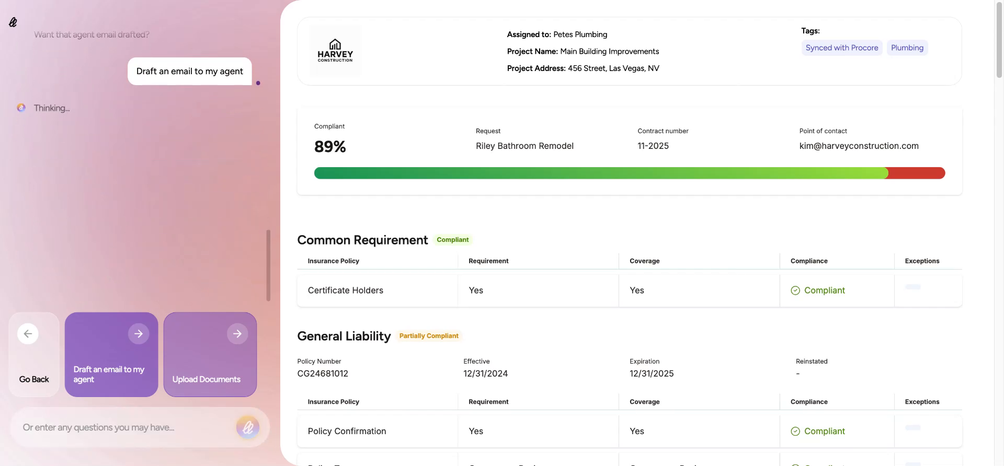Viewport: 1004px width, 466px height.
Task: Click the chat panel scrollbar
Action: coord(268,265)
